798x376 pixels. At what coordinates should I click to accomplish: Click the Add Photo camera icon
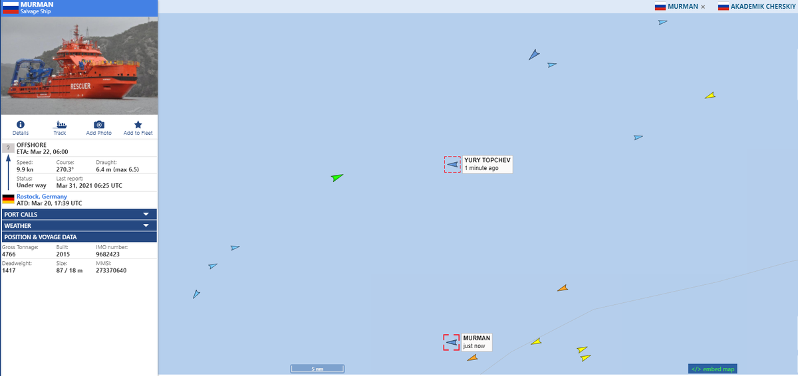pyautogui.click(x=99, y=124)
